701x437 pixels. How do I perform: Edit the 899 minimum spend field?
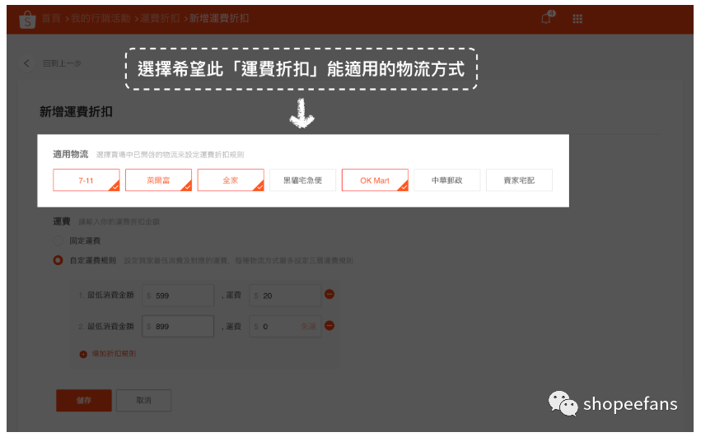178,326
